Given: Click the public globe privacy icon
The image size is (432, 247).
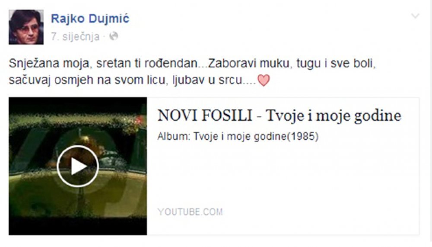Looking at the screenshot, I should tap(114, 36).
